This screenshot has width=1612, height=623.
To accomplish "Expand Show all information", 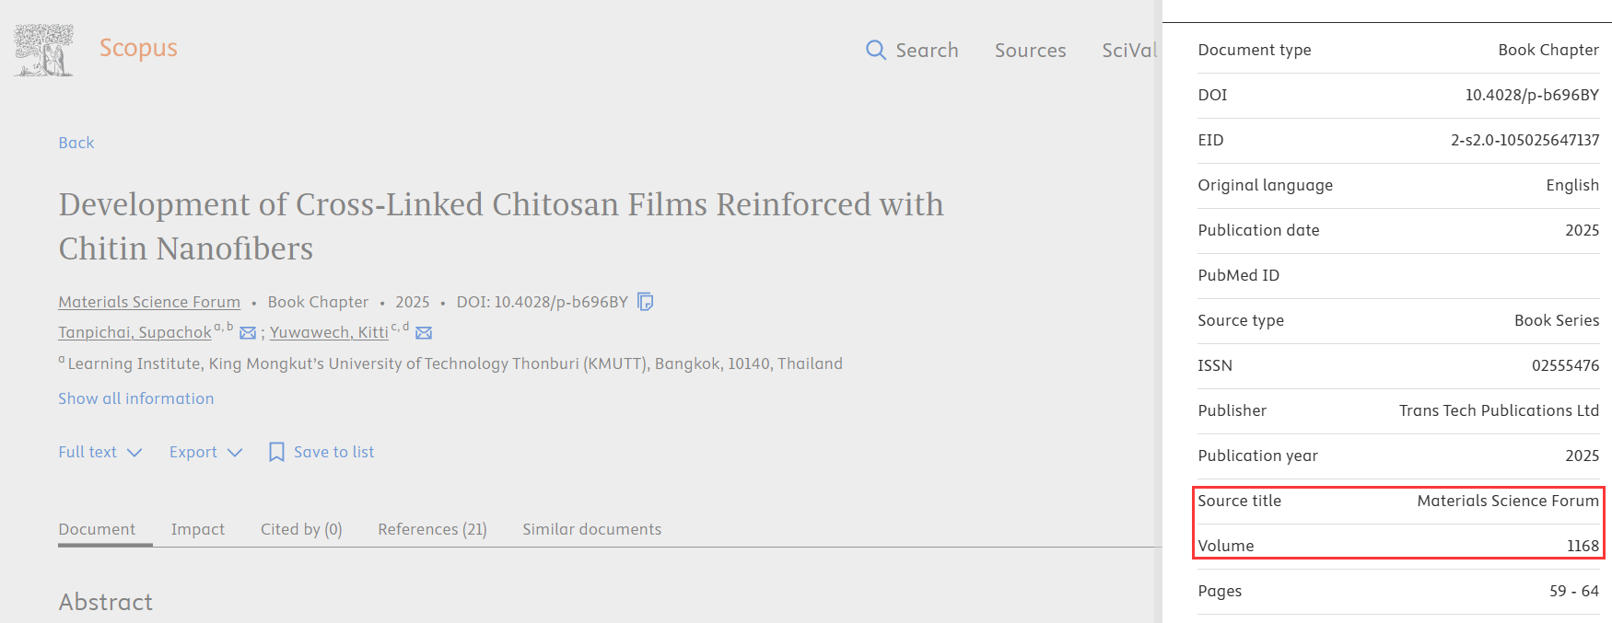I will 136,398.
